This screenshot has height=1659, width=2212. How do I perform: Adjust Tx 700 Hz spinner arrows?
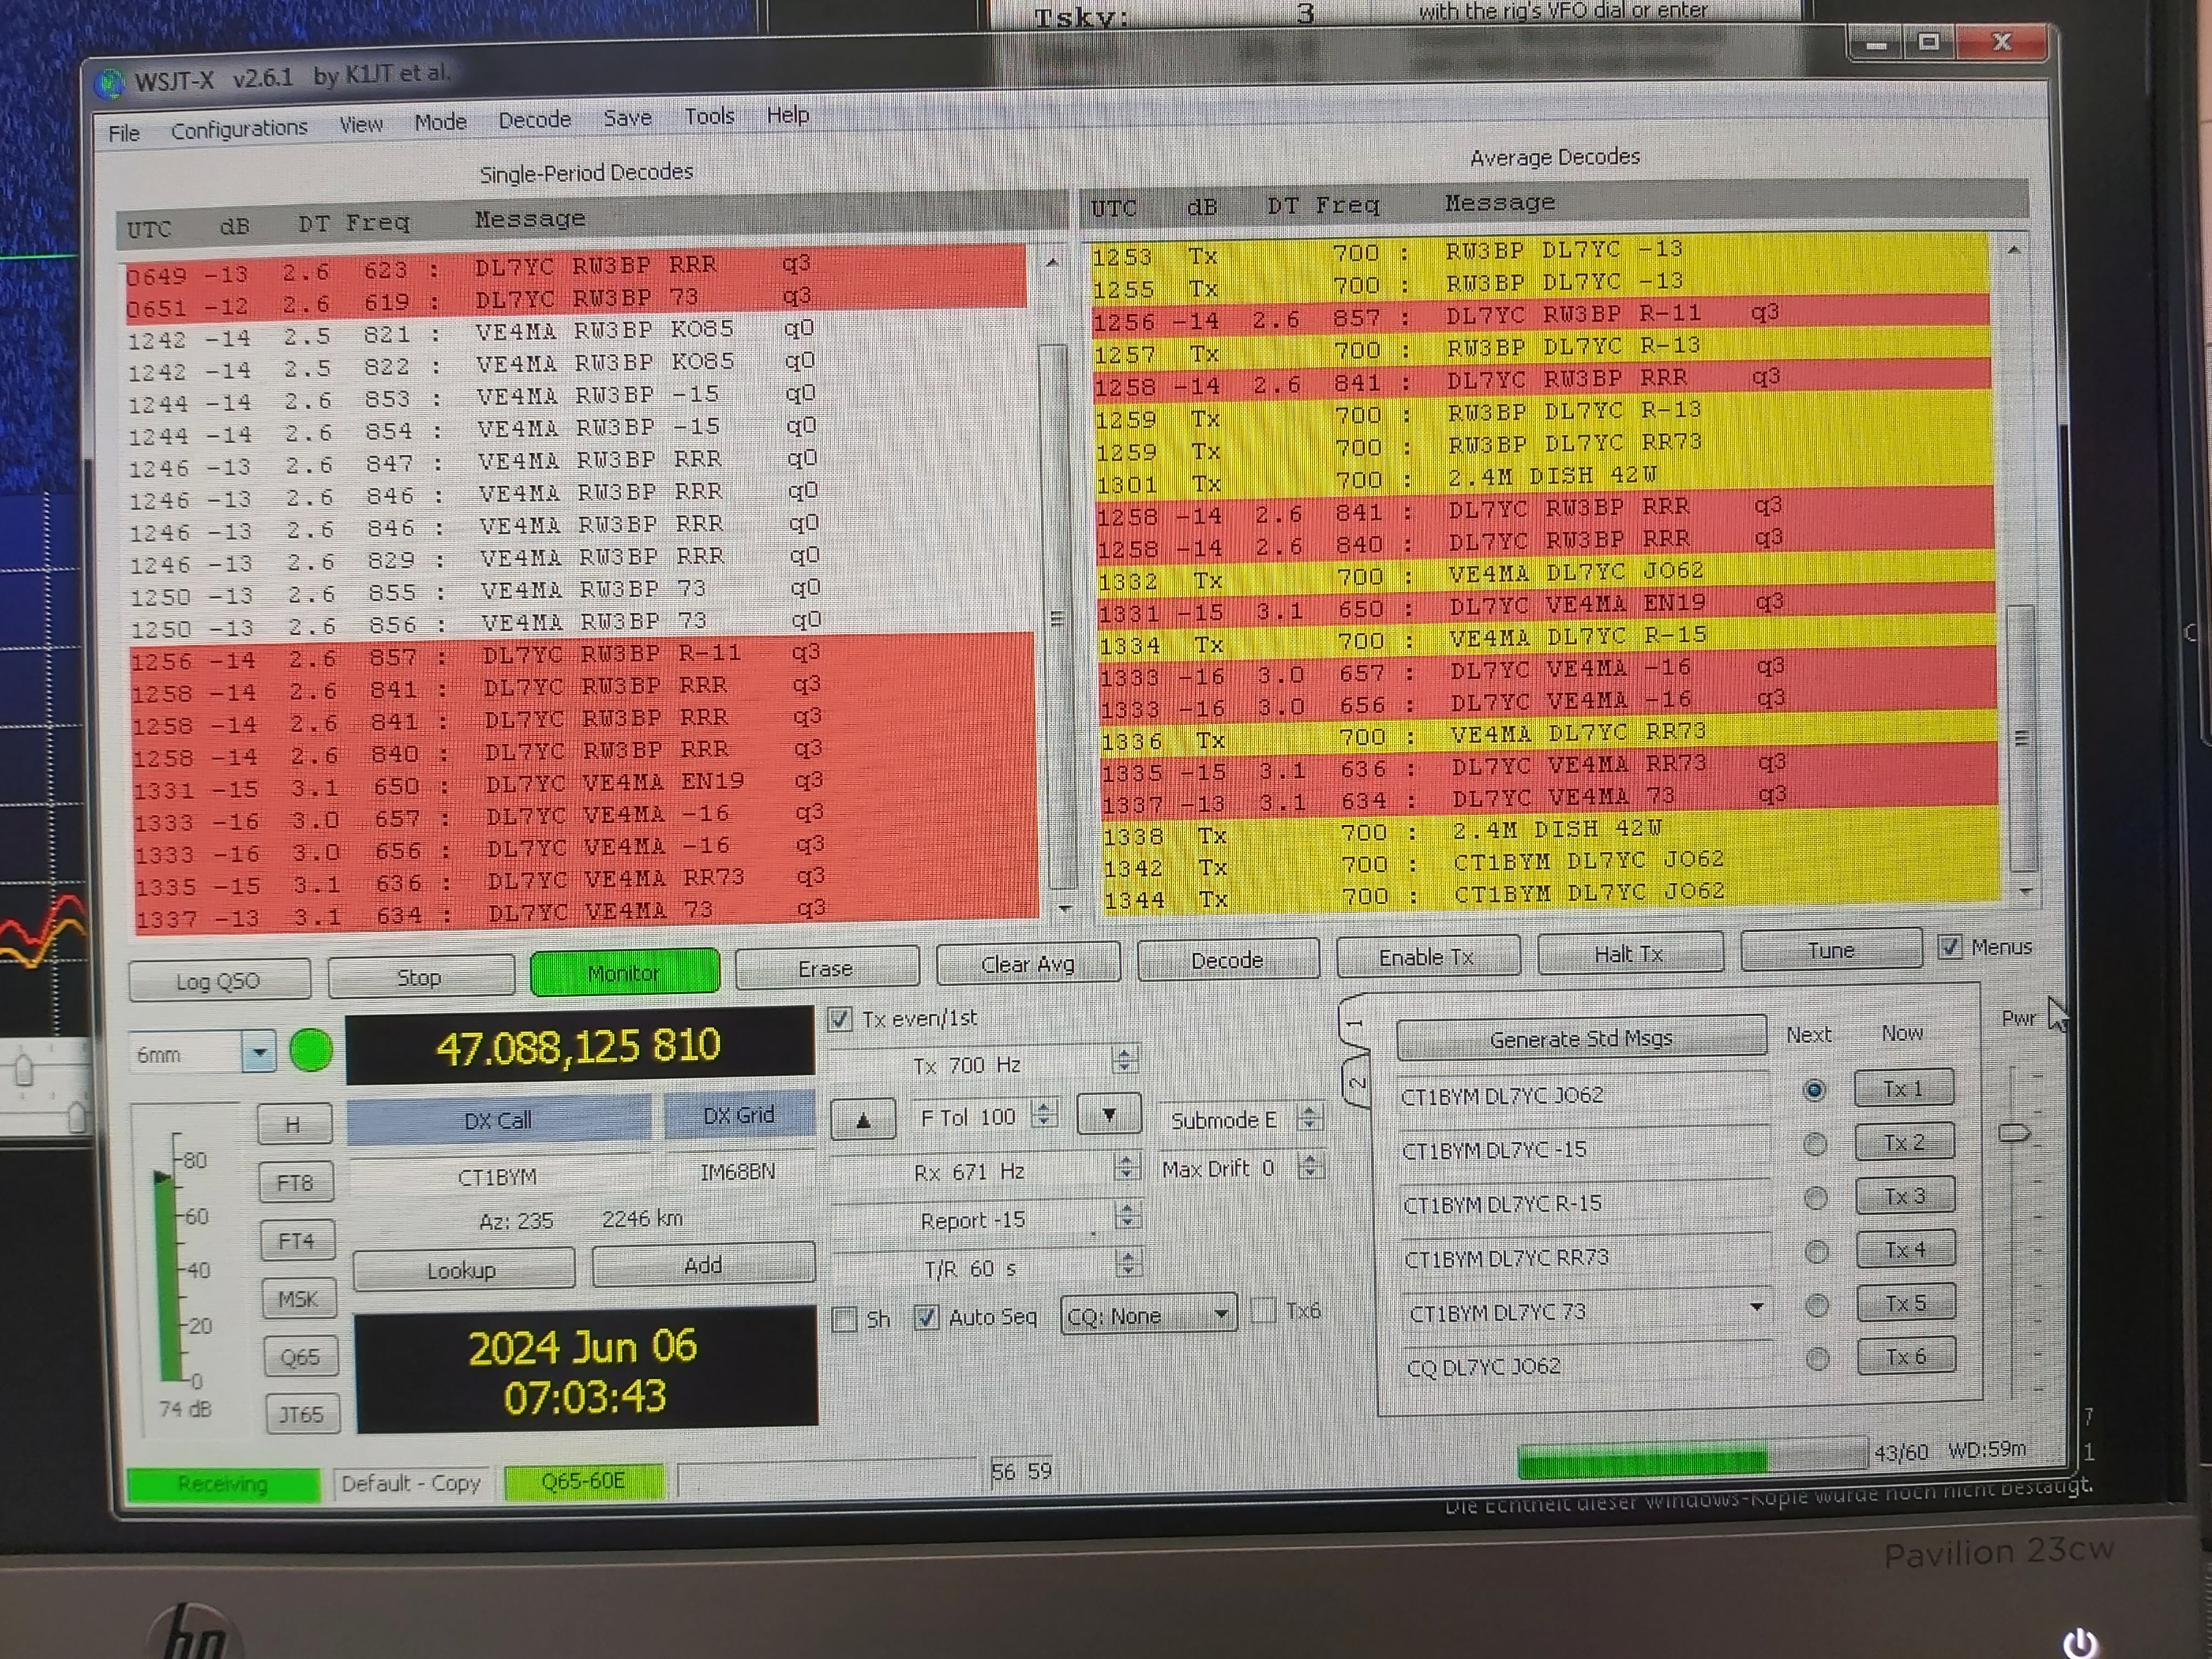point(1125,1060)
